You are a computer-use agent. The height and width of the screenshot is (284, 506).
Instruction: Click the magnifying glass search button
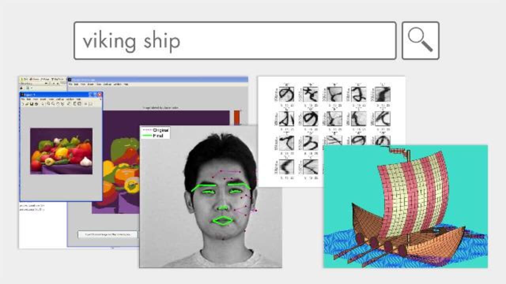click(420, 41)
